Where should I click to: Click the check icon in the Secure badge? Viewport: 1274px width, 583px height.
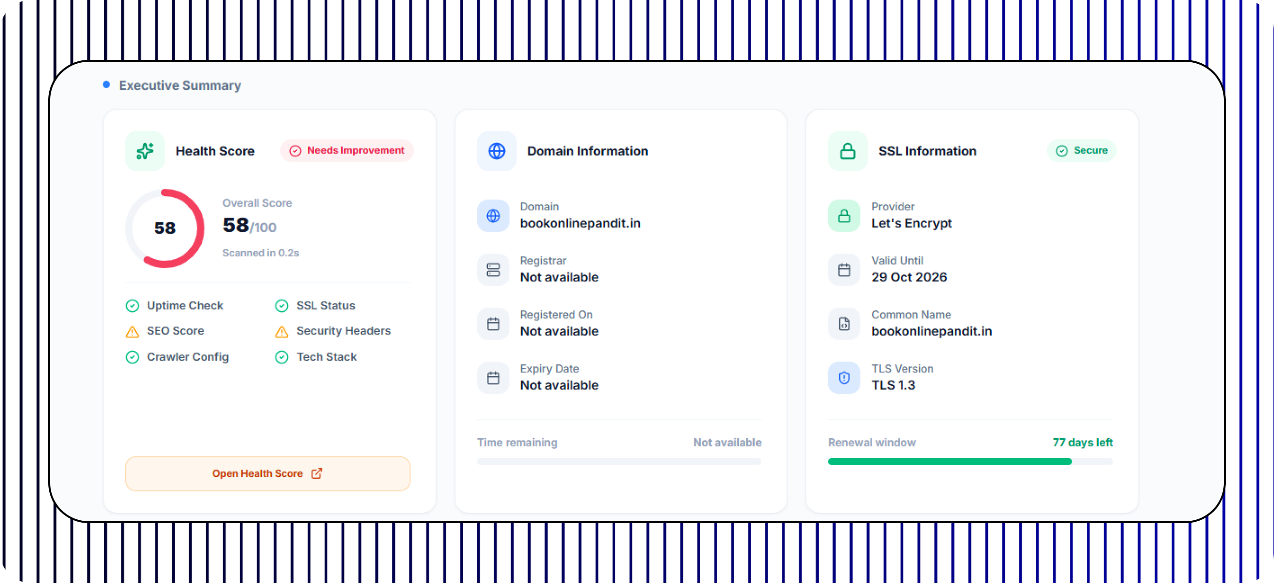click(x=1061, y=151)
